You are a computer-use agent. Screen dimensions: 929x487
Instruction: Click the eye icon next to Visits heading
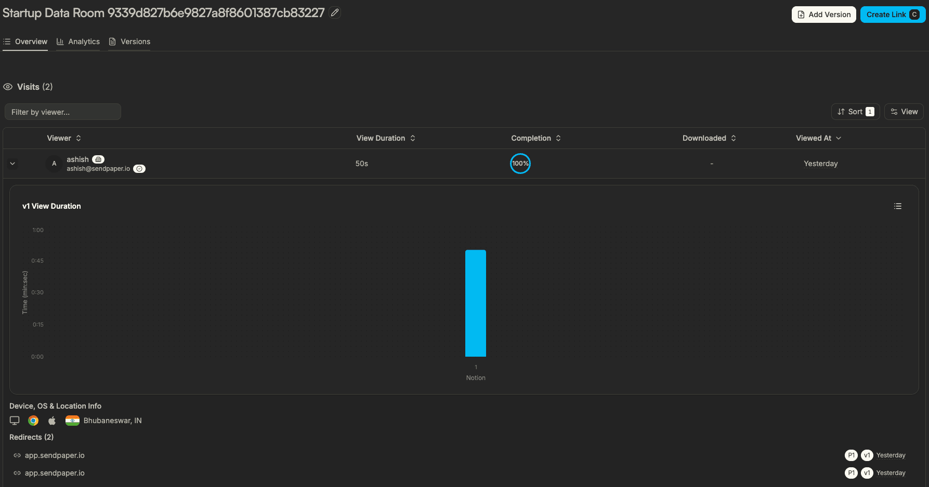pos(7,87)
